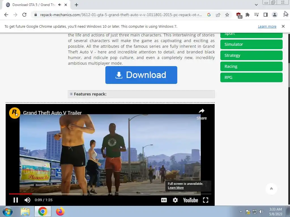Enter full screen on the video
Image resolution: width=290 pixels, height=217 pixels.
tap(206, 200)
